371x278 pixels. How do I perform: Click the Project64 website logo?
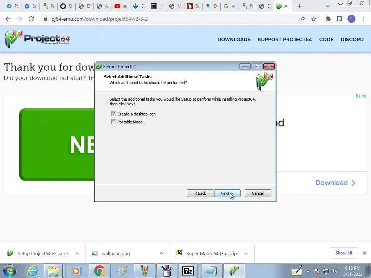pyautogui.click(x=37, y=38)
